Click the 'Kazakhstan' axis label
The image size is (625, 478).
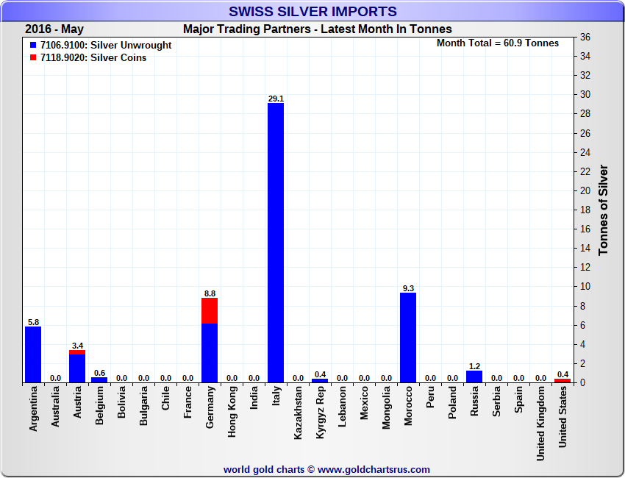(298, 413)
